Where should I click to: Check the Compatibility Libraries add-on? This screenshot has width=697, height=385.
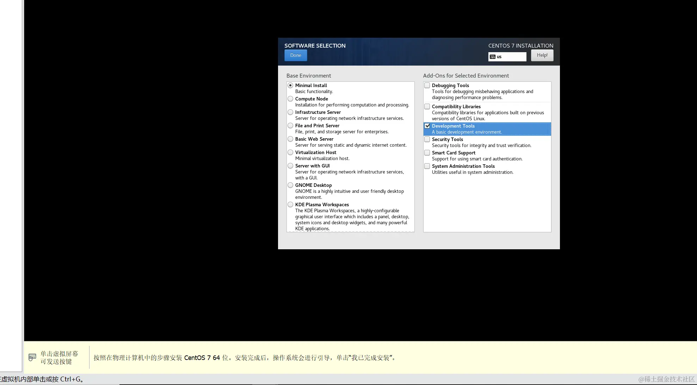click(x=427, y=106)
